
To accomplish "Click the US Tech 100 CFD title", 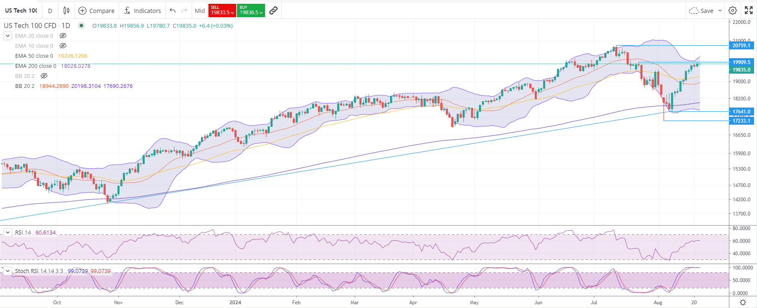I will 37,26.
